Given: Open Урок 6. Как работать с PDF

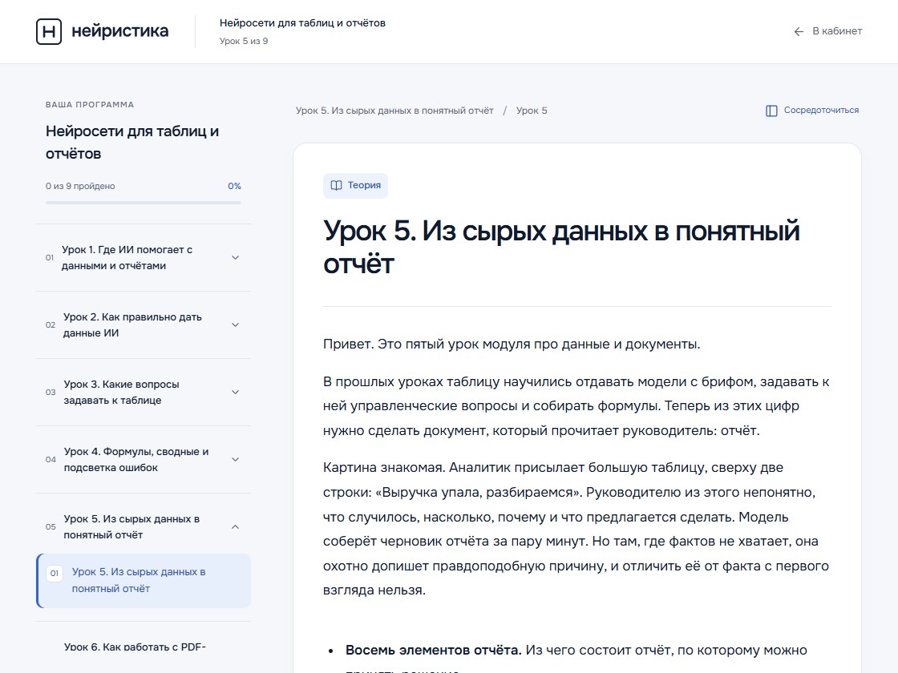Looking at the screenshot, I should click(x=135, y=647).
